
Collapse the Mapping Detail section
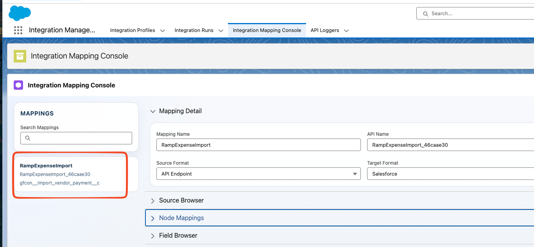[x=152, y=111]
